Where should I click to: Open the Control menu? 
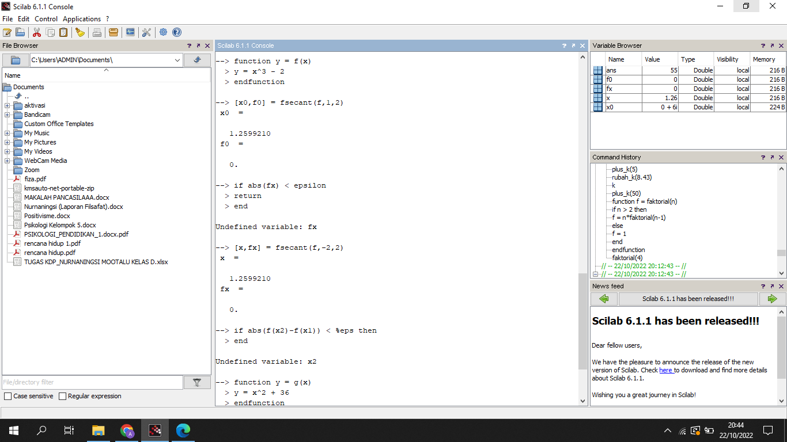46,19
